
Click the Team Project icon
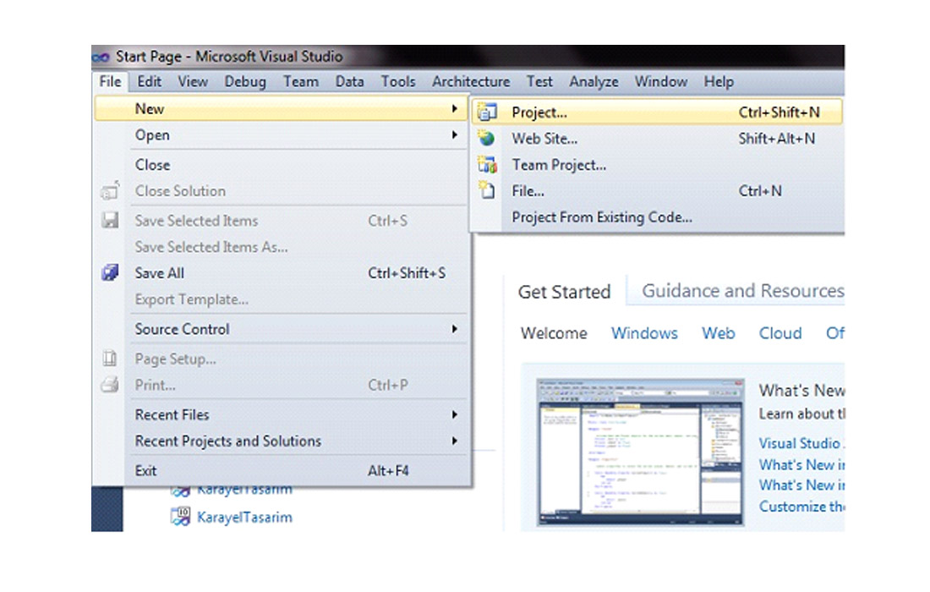pyautogui.click(x=487, y=164)
